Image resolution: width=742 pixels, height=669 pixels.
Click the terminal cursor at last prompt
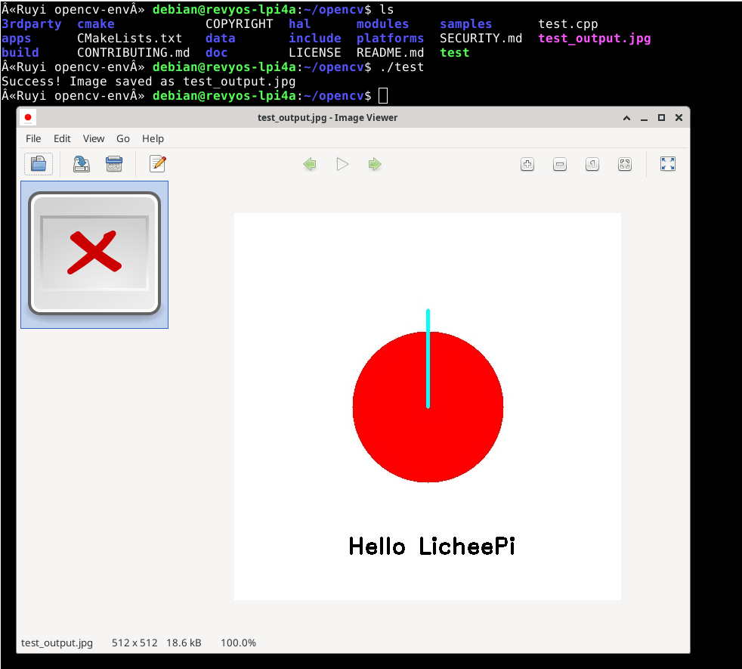(x=383, y=96)
